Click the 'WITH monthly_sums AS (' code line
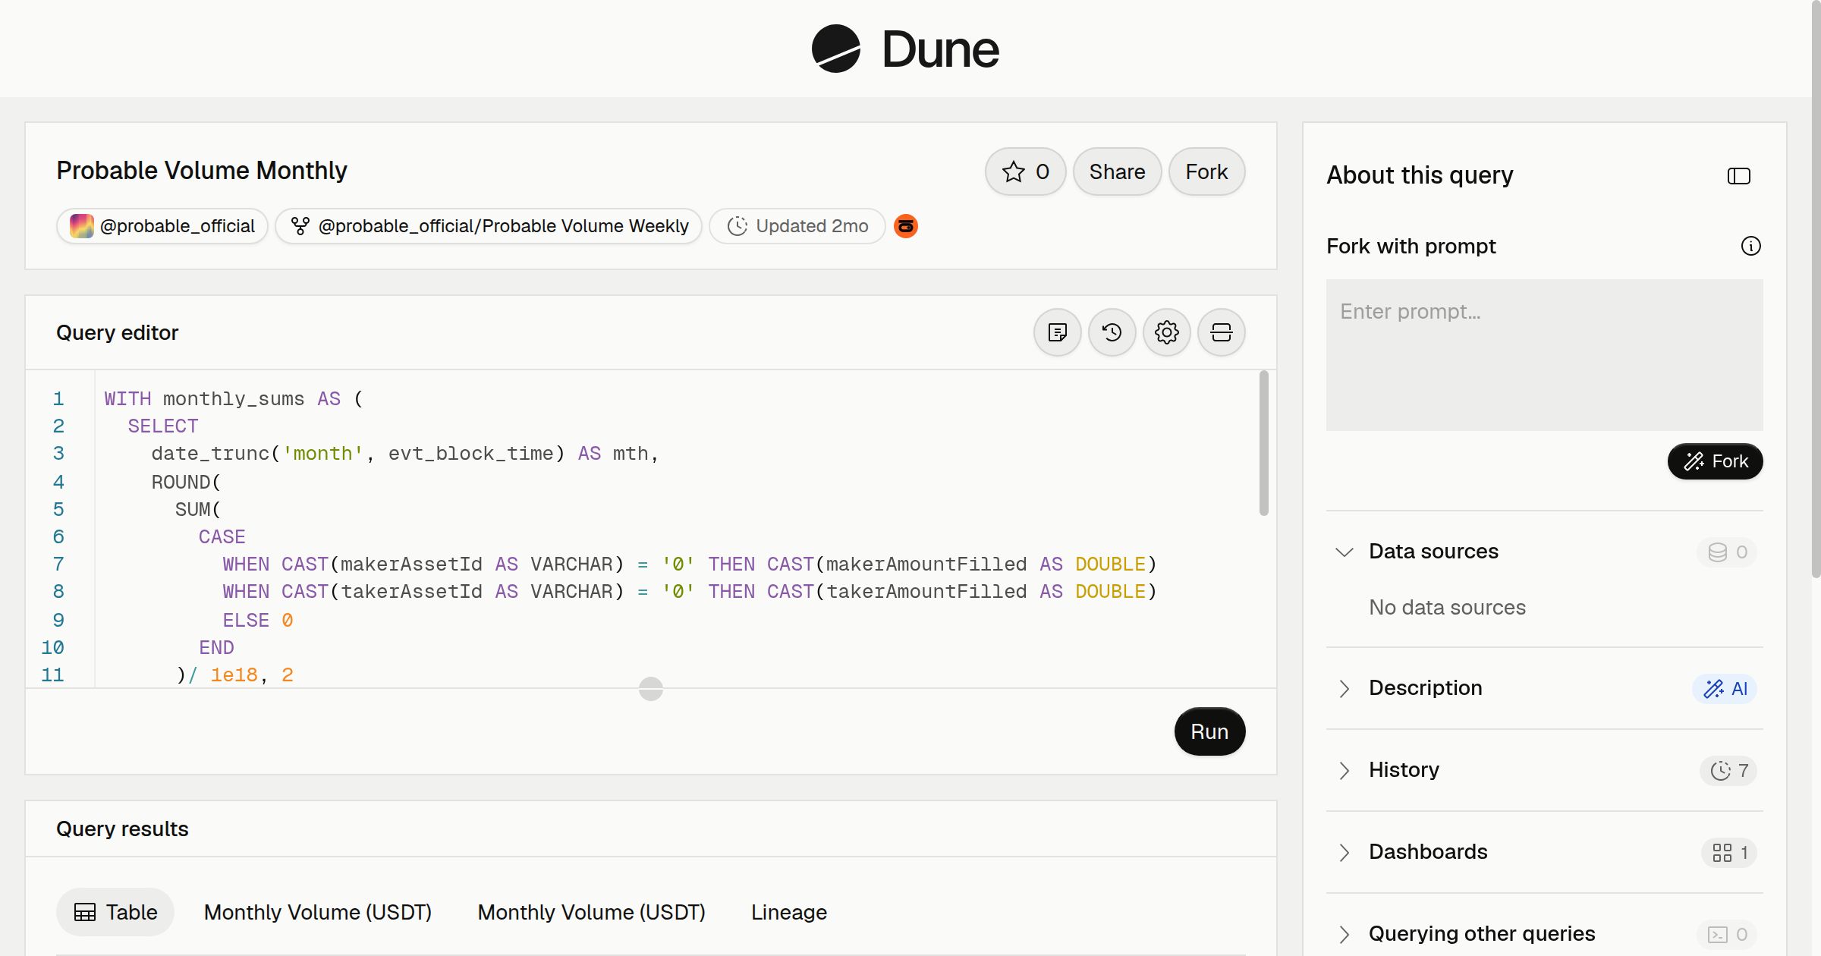 234,398
